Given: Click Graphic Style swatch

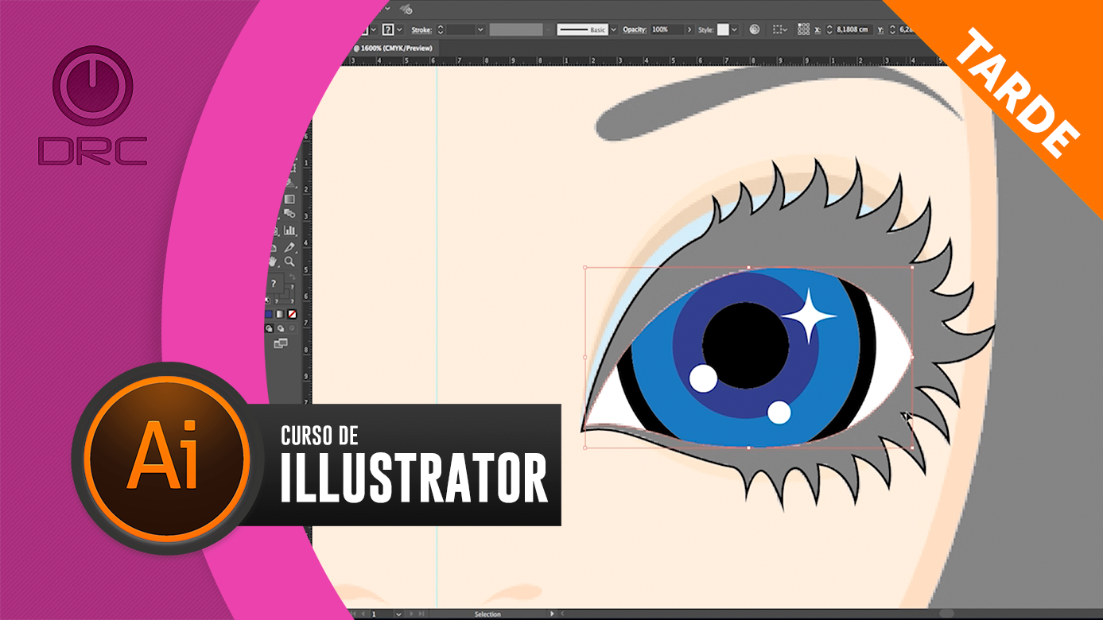Looking at the screenshot, I should (723, 29).
